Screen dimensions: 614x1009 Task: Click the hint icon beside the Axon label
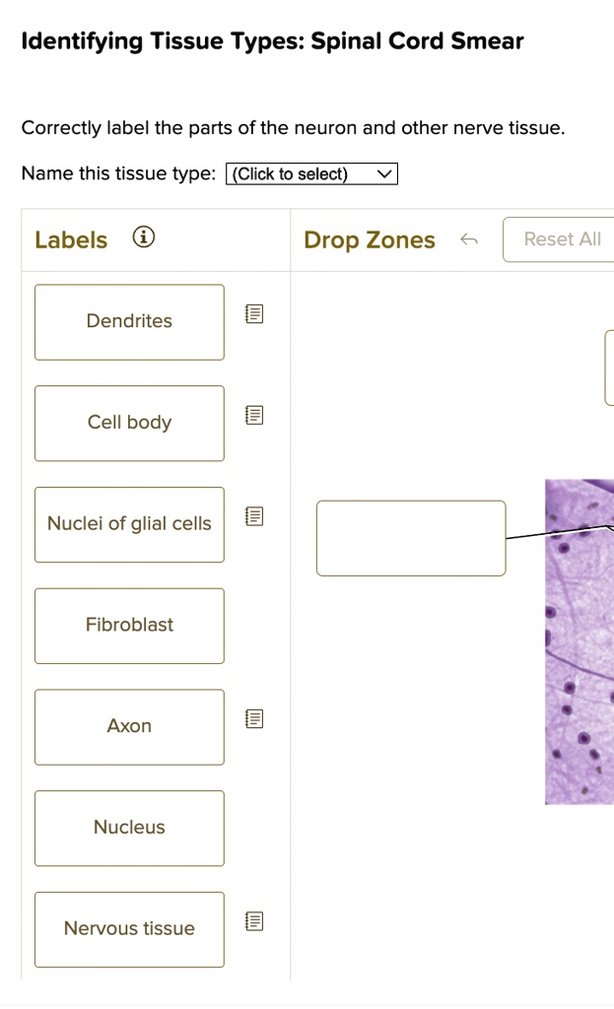[x=253, y=718]
